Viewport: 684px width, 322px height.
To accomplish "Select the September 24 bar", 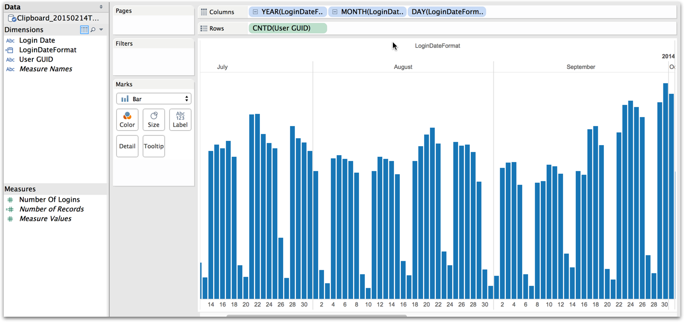I will point(630,200).
